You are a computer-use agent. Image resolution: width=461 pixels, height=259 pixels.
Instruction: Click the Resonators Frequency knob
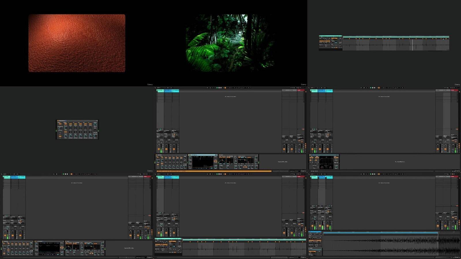pos(60,129)
